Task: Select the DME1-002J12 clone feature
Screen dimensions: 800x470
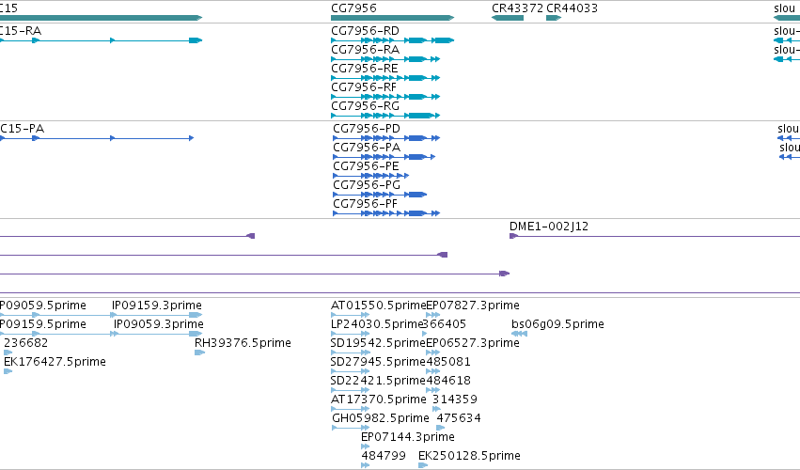Action: pyautogui.click(x=654, y=236)
